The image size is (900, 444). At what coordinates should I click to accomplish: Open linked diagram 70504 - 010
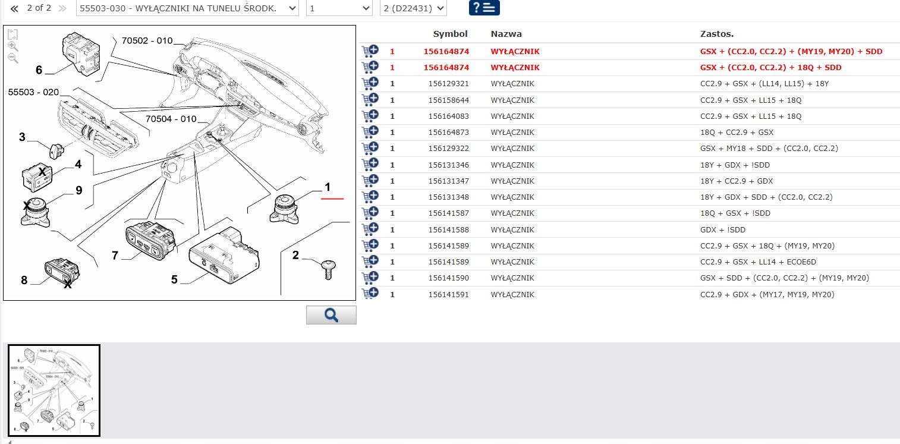(x=171, y=119)
